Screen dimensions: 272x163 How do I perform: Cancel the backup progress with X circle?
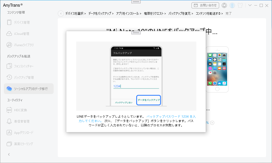(212, 123)
